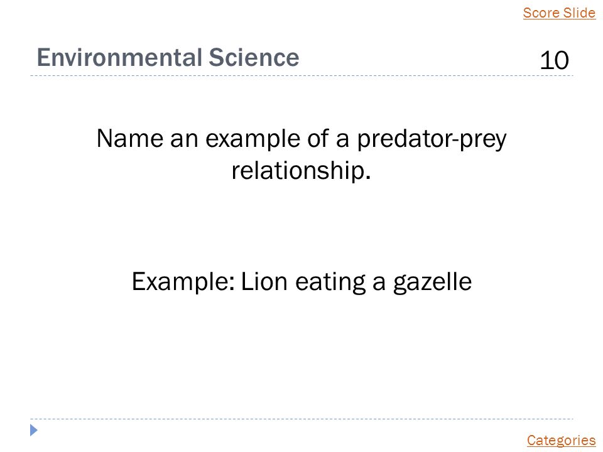Click the 'Example:' label in the answer
This screenshot has height=452, width=603.
183,282
